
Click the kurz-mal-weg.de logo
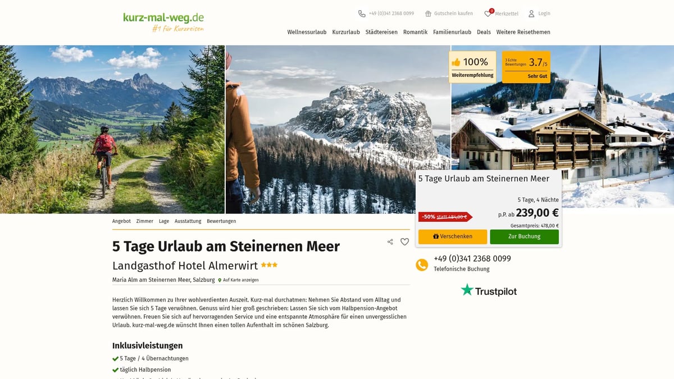click(163, 21)
